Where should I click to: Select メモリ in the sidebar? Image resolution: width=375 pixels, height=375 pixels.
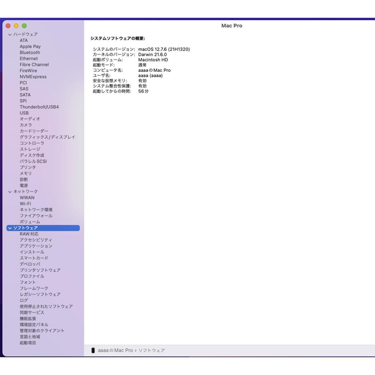[x=26, y=173]
